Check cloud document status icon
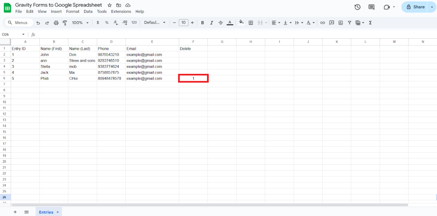437x216 pixels. tap(128, 5)
